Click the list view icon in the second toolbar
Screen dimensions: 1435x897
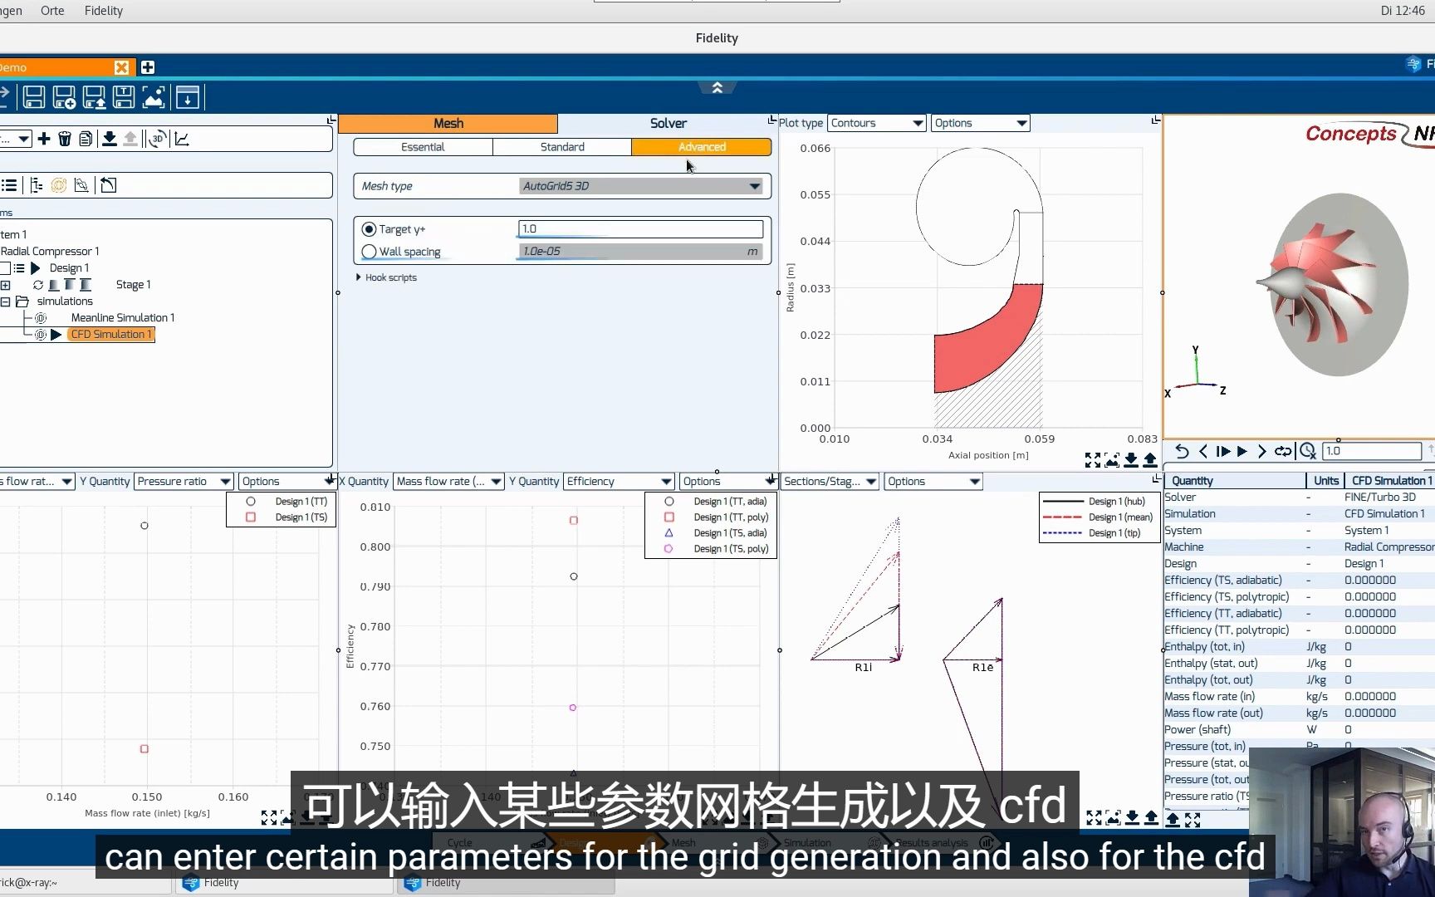[x=9, y=185]
